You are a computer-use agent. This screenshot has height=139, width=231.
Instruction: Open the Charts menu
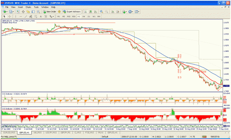tap(28, 7)
